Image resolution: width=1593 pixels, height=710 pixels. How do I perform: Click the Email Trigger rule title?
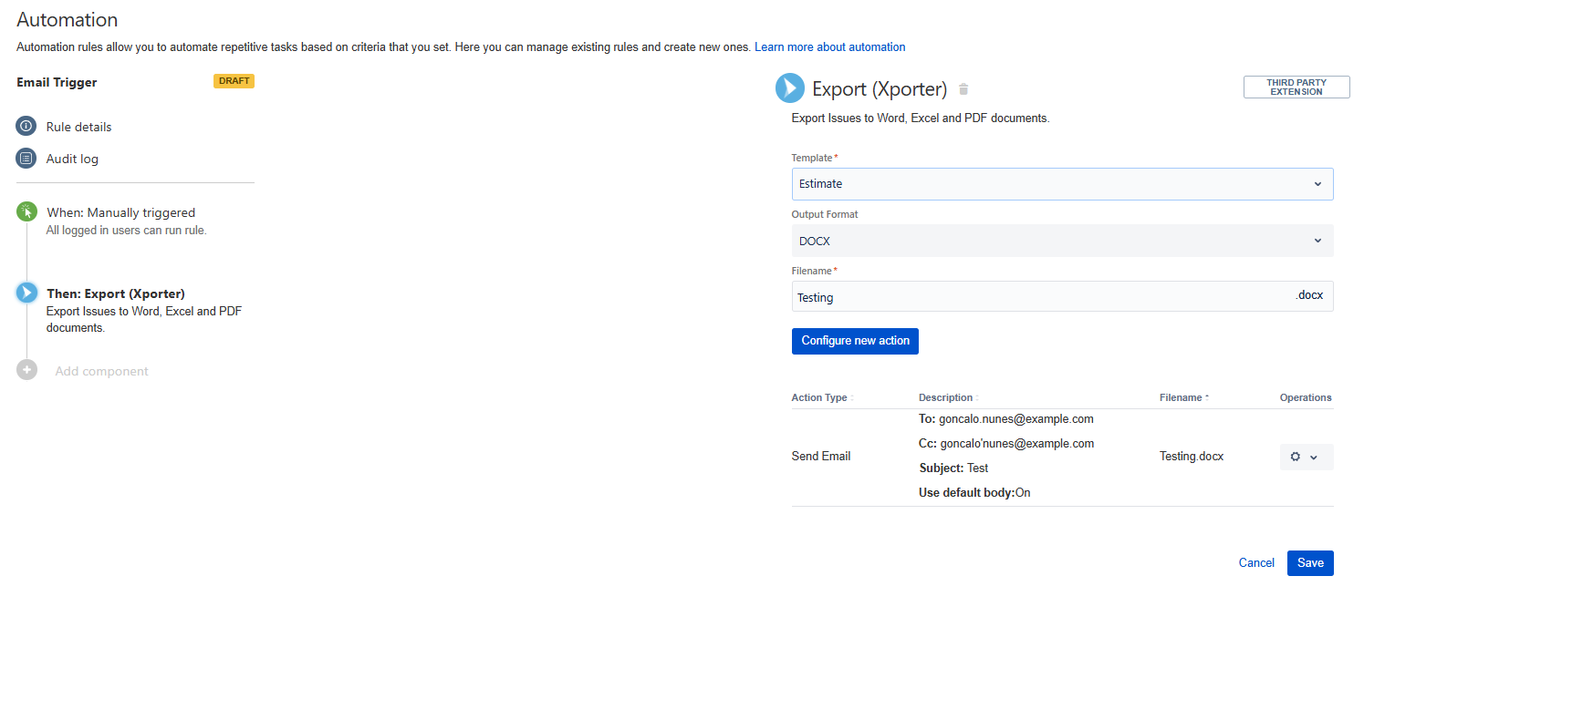coord(57,82)
